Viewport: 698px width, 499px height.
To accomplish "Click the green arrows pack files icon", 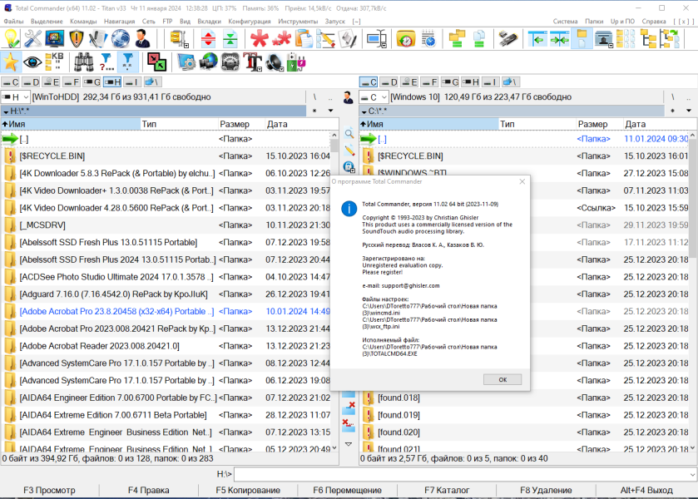I will (x=230, y=39).
